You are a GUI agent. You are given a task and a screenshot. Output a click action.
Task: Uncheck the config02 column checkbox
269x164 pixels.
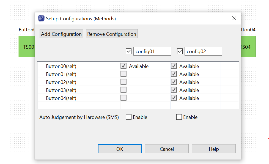coord(180,51)
